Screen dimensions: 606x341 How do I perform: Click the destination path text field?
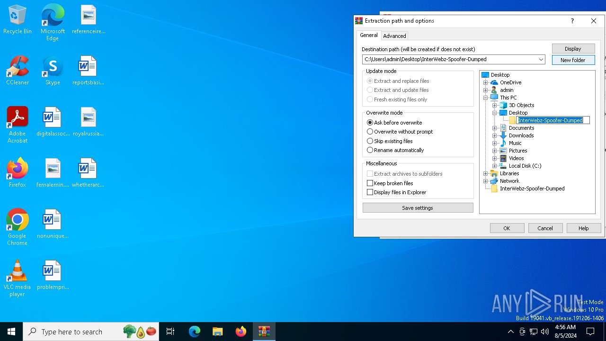tap(450, 60)
